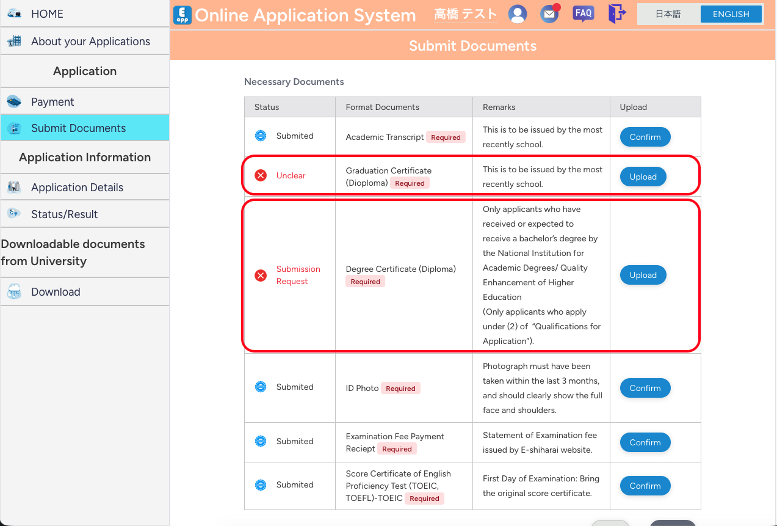Click the Status/Result sidebar icon
The image size is (777, 526).
[13, 213]
